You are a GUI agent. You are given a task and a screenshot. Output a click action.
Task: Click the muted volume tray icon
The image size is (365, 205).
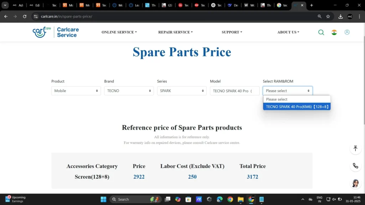[334, 199]
